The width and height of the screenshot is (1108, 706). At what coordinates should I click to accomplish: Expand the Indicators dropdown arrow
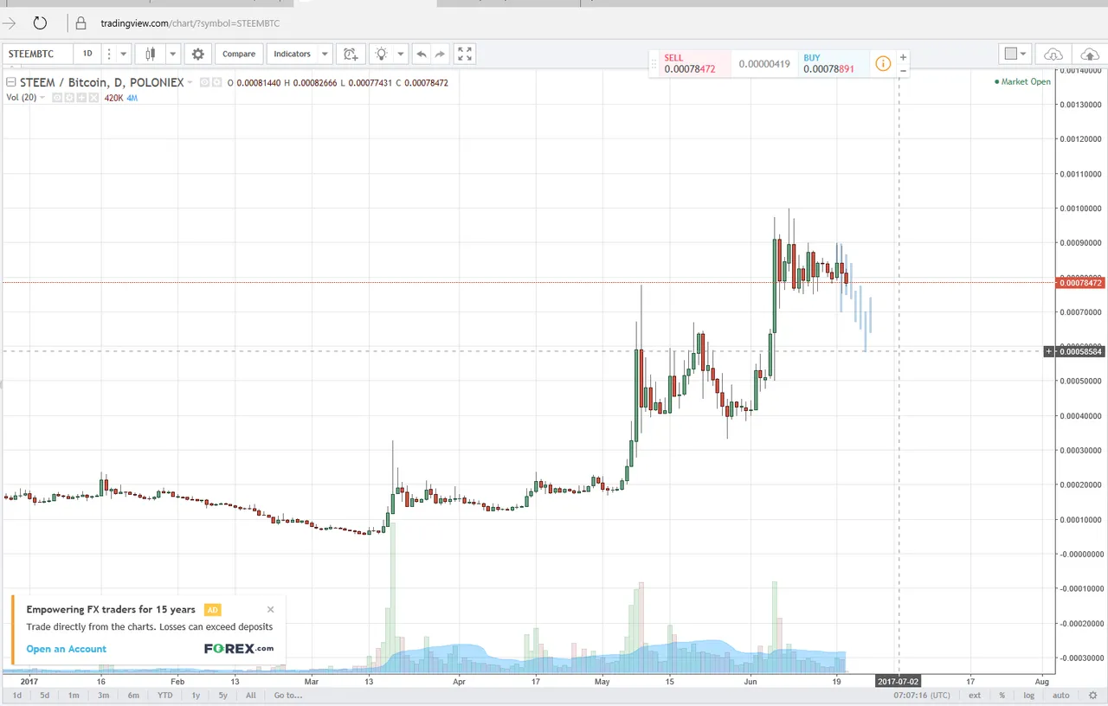(x=325, y=54)
